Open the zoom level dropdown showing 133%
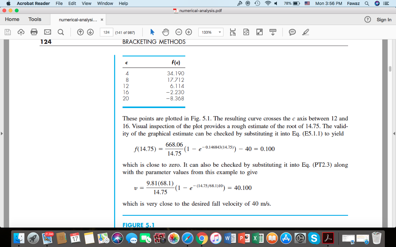 pos(212,32)
